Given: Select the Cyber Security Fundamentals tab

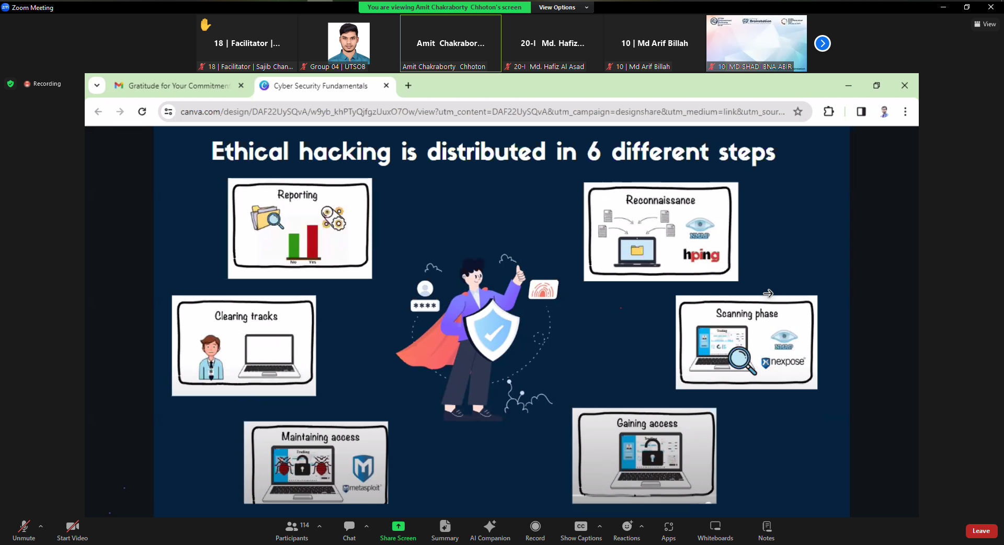Looking at the screenshot, I should click(x=320, y=86).
